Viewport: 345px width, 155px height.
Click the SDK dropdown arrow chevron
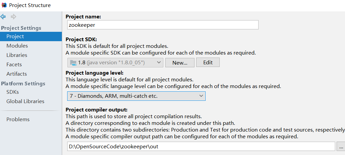pyautogui.click(x=159, y=63)
